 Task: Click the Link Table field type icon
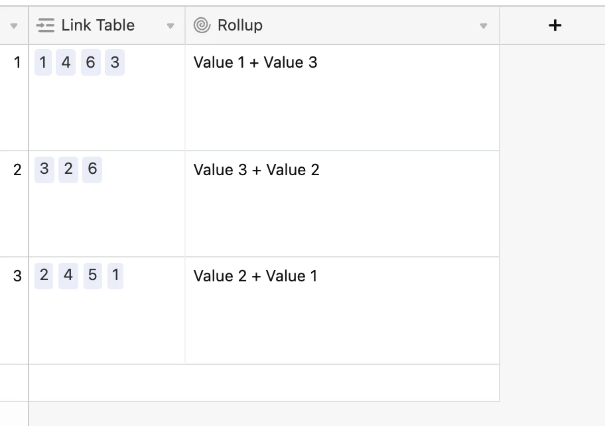[45, 25]
